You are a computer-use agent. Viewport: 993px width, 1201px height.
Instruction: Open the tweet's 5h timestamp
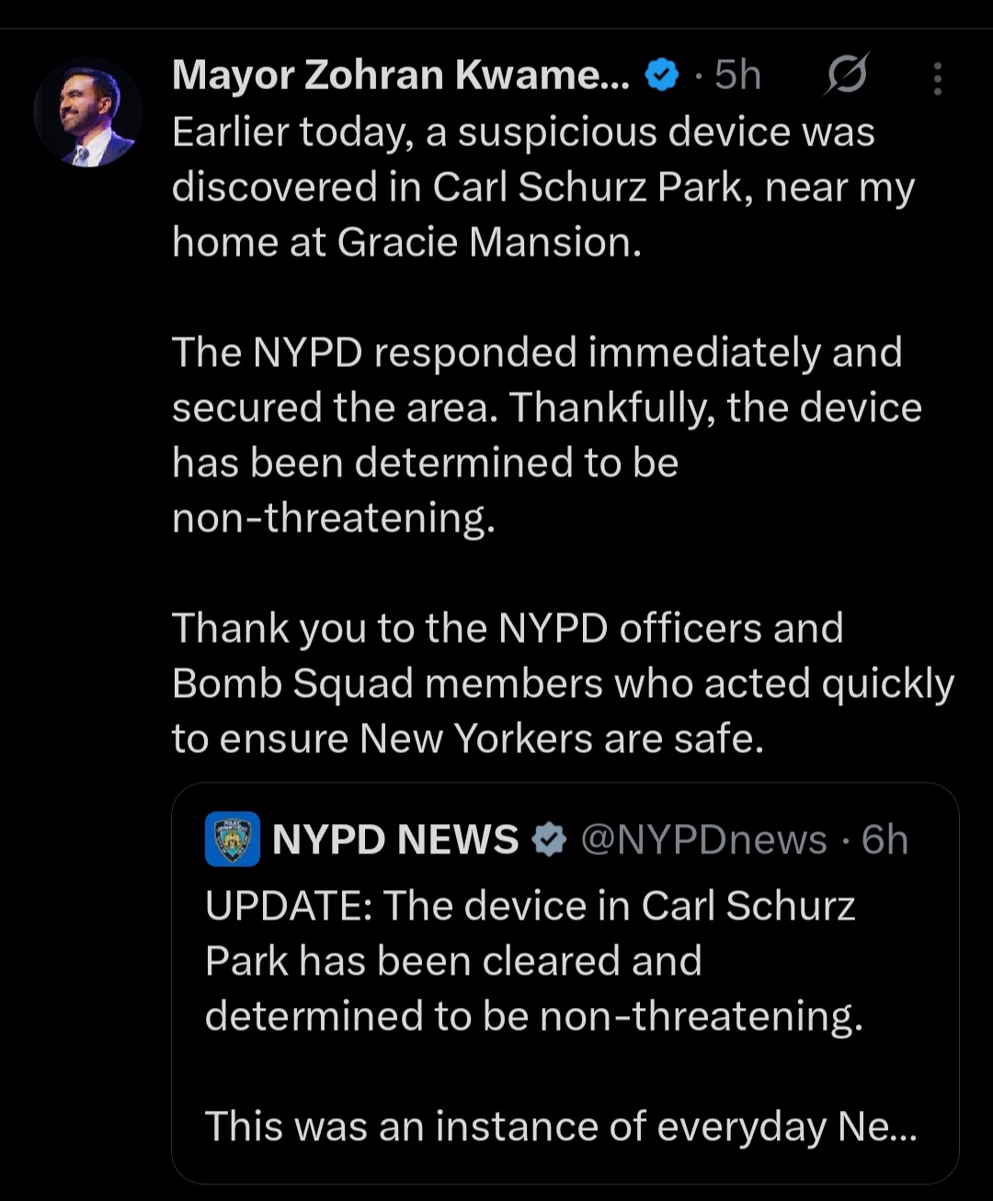pos(737,75)
